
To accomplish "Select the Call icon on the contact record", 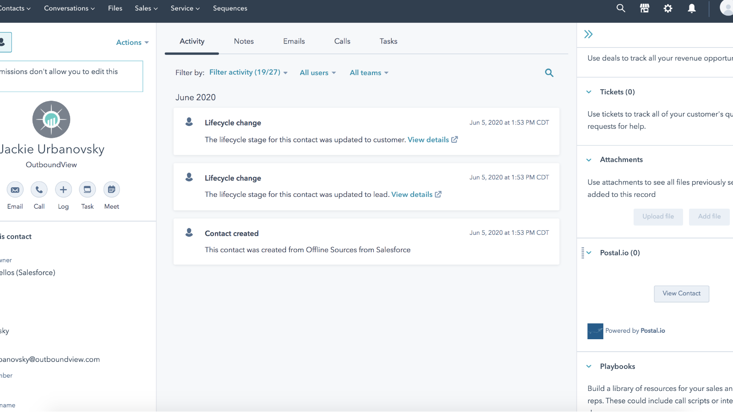I will [x=39, y=189].
